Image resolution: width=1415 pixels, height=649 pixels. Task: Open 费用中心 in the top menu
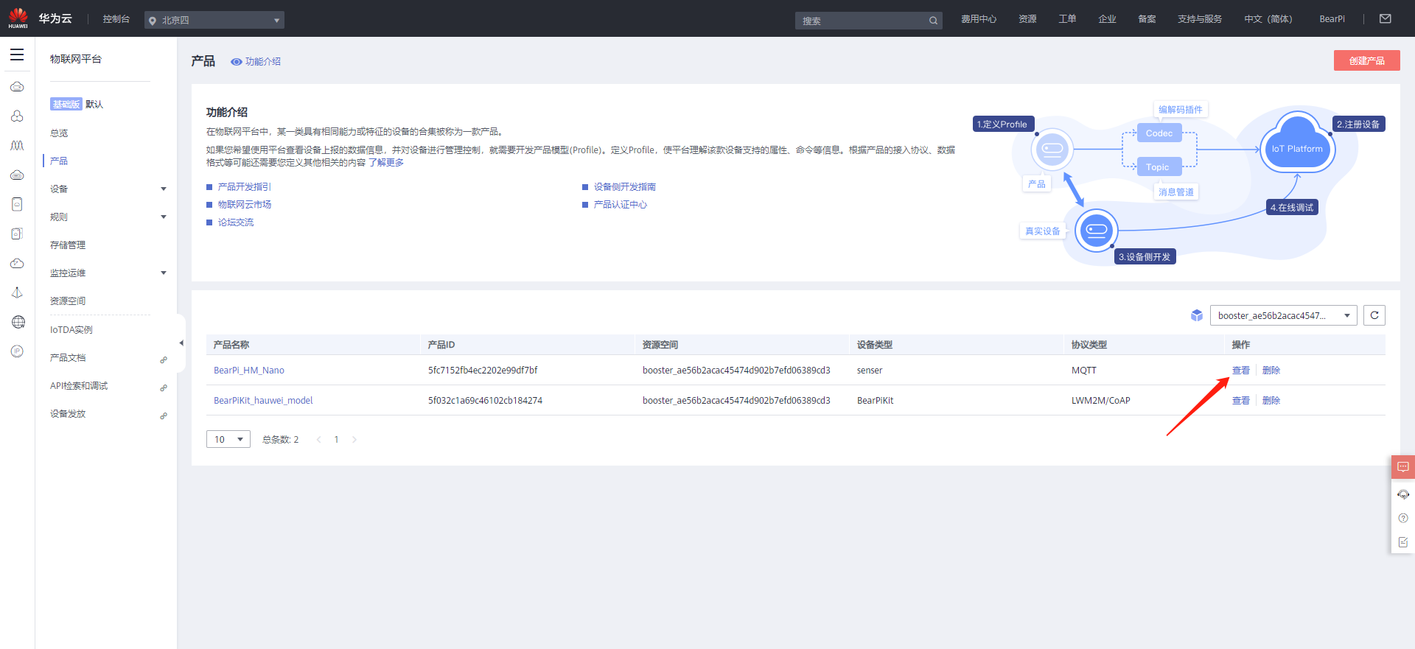pos(978,19)
